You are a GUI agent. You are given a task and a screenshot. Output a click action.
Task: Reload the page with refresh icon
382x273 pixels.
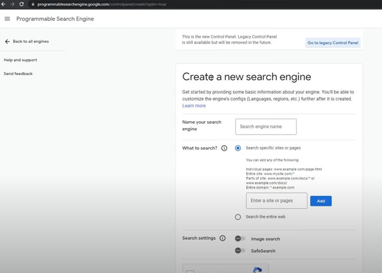pyautogui.click(x=21, y=4)
